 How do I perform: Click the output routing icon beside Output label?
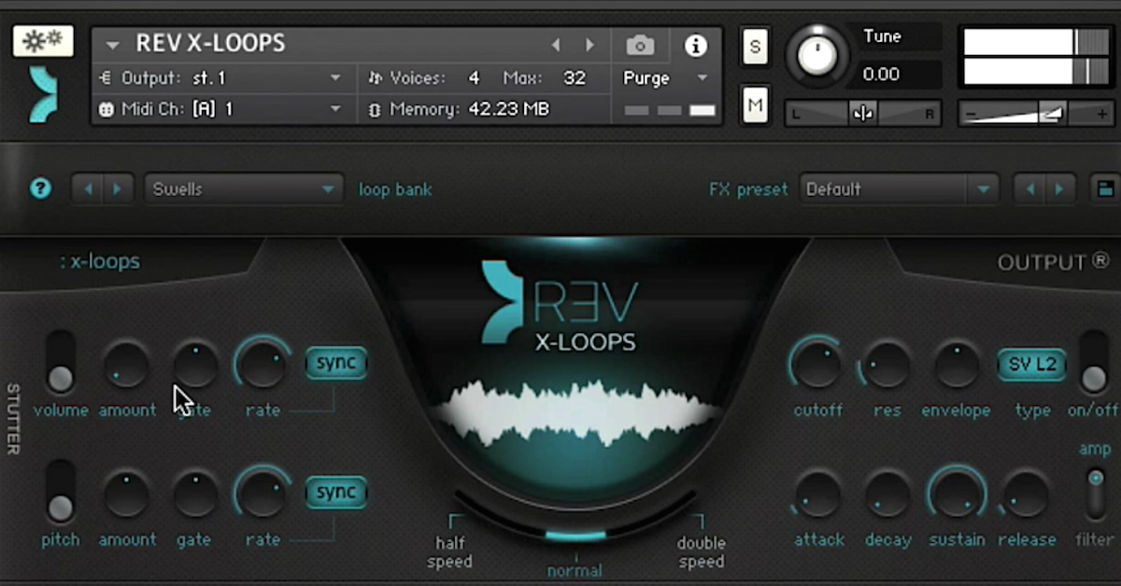point(105,77)
